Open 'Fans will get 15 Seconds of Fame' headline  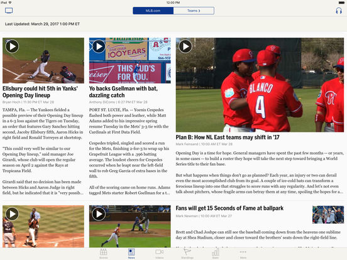click(x=229, y=209)
